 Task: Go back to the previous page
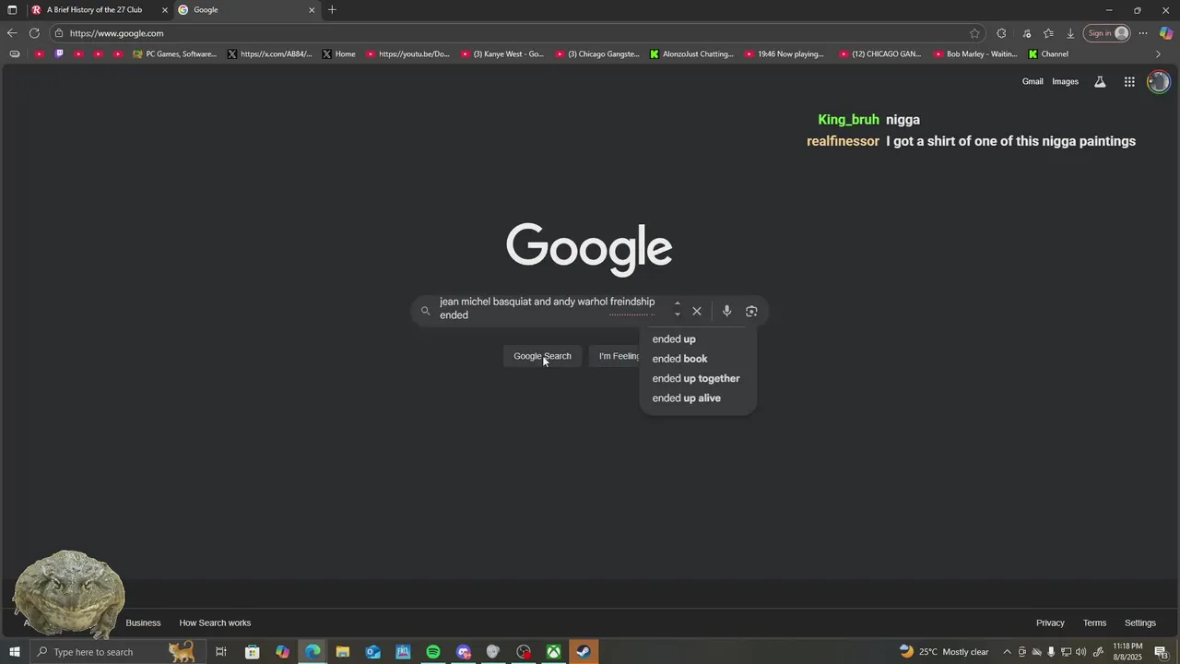[12, 33]
